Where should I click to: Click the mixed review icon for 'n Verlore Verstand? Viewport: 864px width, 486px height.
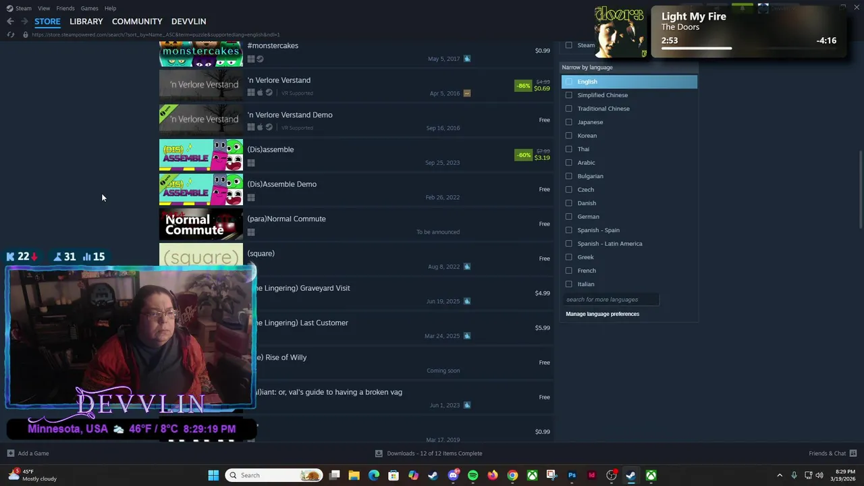click(467, 93)
